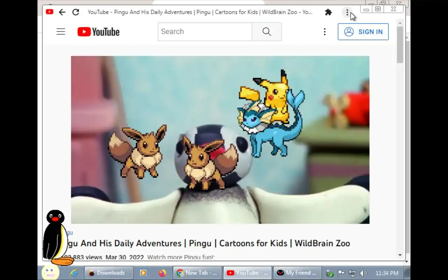Image resolution: width=448 pixels, height=280 pixels.
Task: Click the Pingu video player
Action: click(220, 140)
